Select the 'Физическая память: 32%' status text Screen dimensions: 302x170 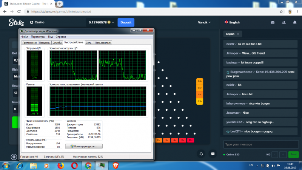(x=88, y=157)
